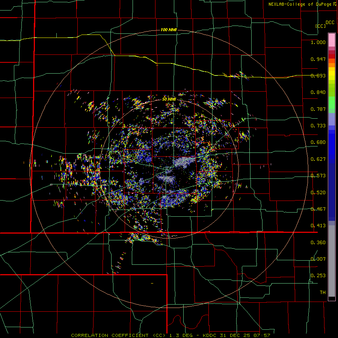Click the 100 NMI range ring label
The width and height of the screenshot is (338, 338).
click(x=169, y=30)
